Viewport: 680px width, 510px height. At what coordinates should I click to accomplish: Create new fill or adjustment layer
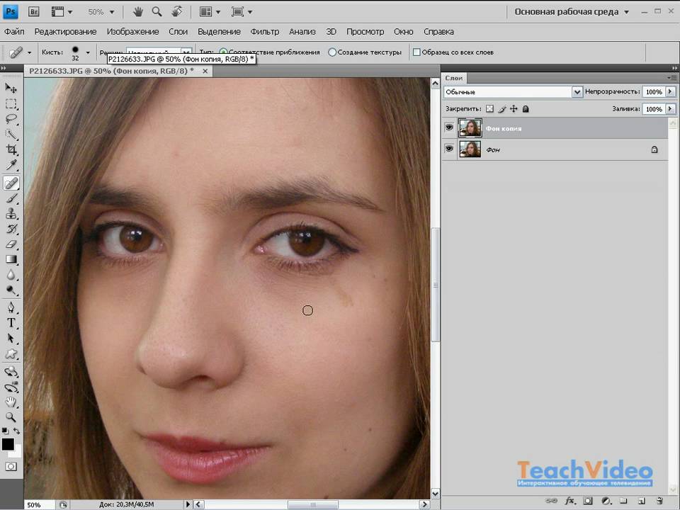(606, 501)
